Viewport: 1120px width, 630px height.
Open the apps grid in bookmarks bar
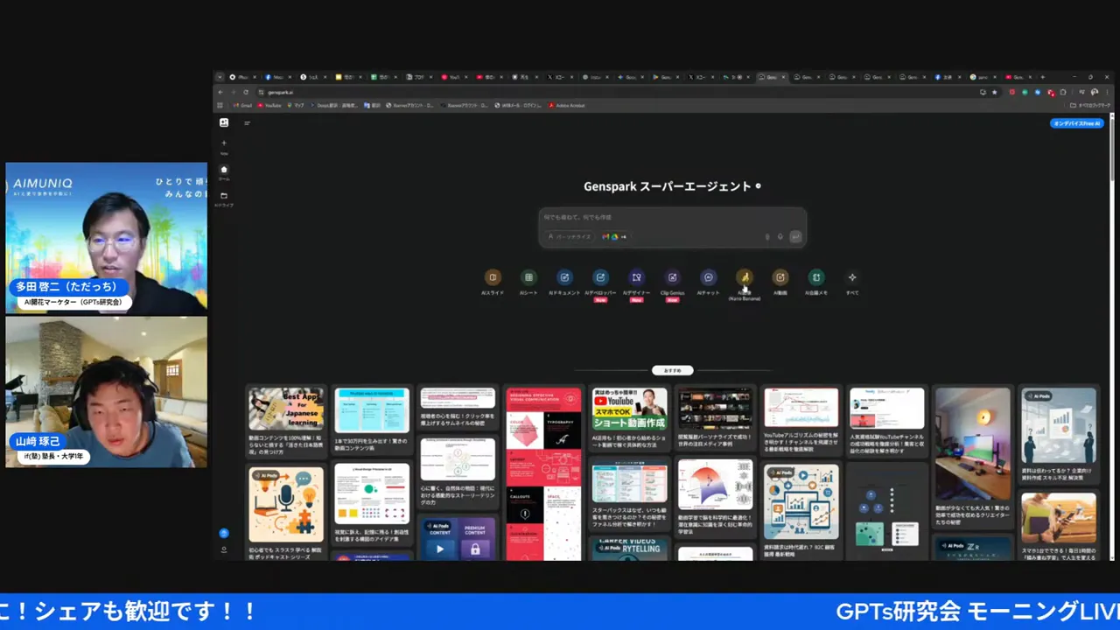click(221, 105)
